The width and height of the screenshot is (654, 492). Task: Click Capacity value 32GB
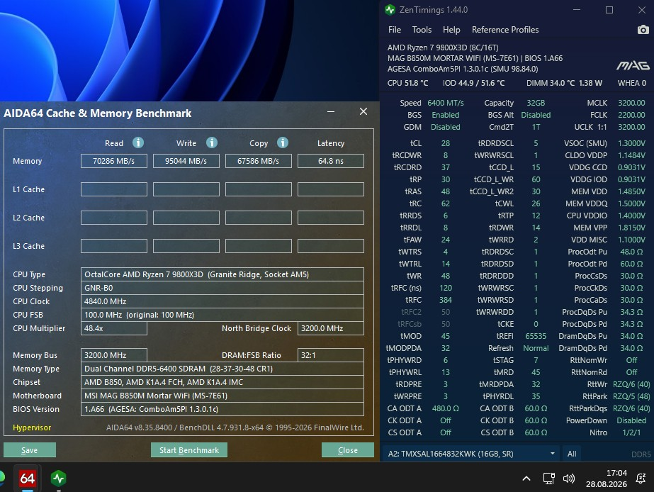pos(536,103)
